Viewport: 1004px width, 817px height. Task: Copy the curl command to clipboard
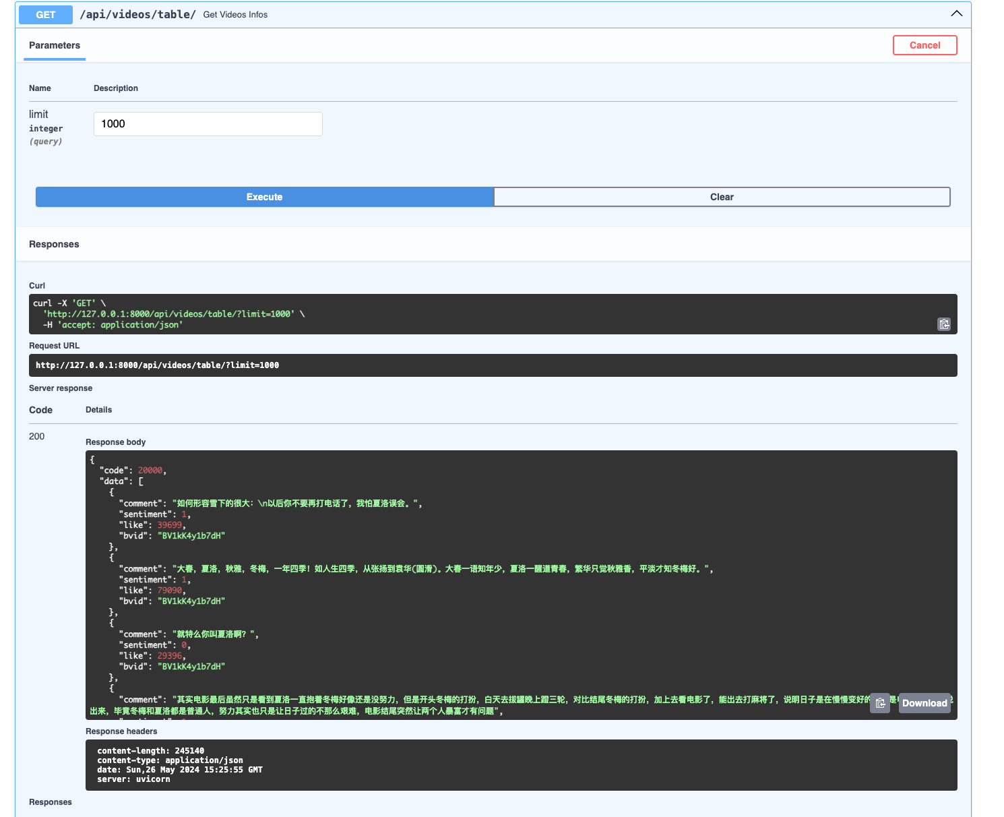point(944,324)
